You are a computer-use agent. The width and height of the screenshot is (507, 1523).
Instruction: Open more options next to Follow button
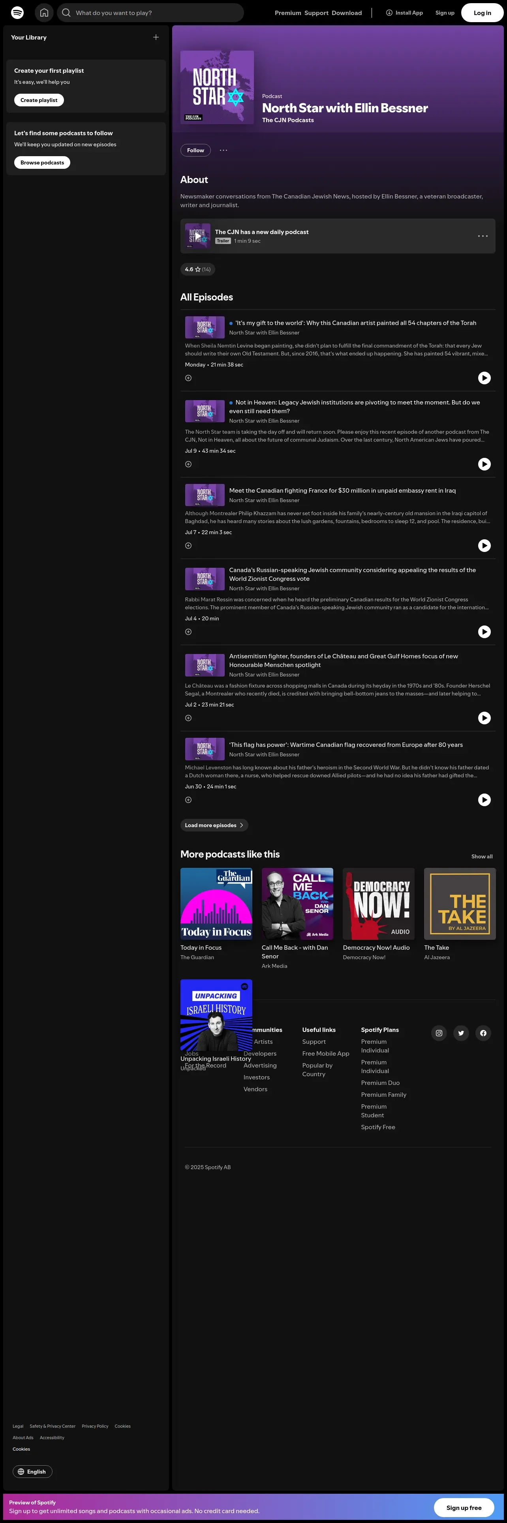224,150
